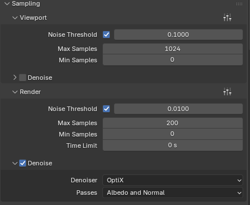This screenshot has width=250, height=205.
Task: Grab the Sampling panel drag handle dots
Action: click(x=239, y=4)
